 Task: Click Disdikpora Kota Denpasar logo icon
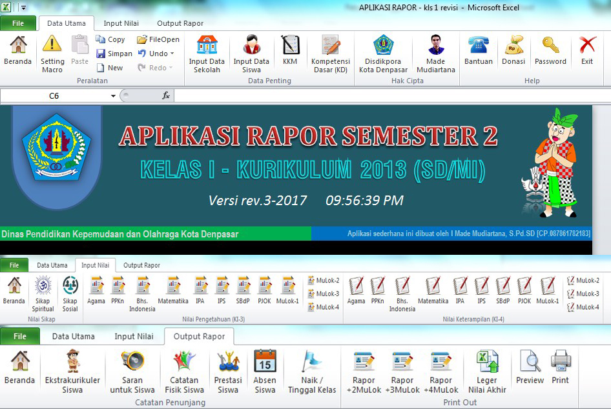[x=384, y=45]
